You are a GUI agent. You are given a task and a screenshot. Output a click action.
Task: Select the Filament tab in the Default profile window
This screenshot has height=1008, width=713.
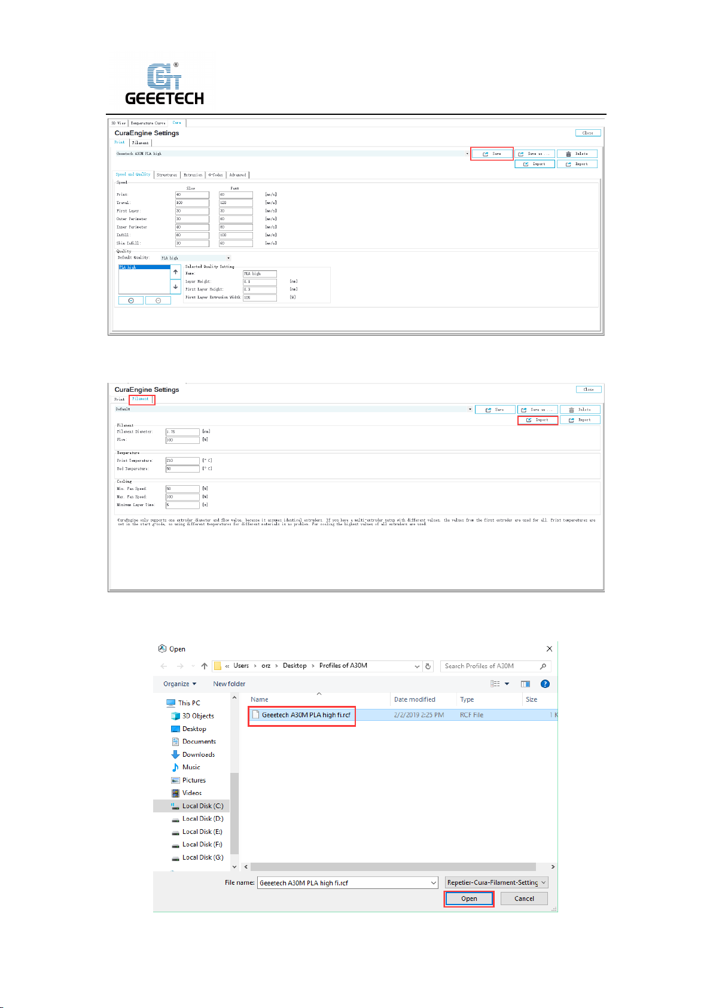(x=141, y=399)
